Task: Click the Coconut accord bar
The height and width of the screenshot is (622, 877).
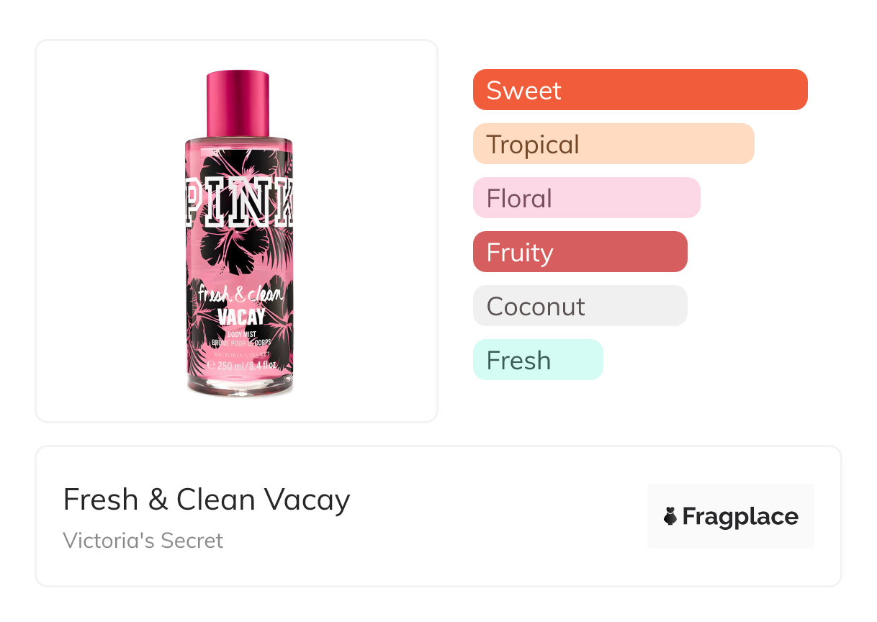Action: [x=580, y=306]
